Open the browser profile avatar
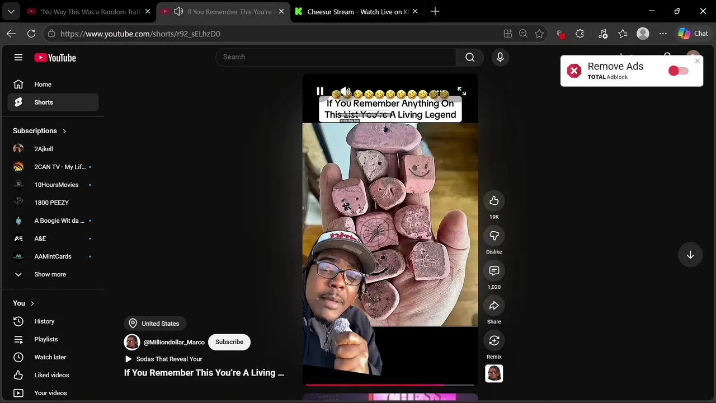Image resolution: width=716 pixels, height=403 pixels. pos(643,34)
